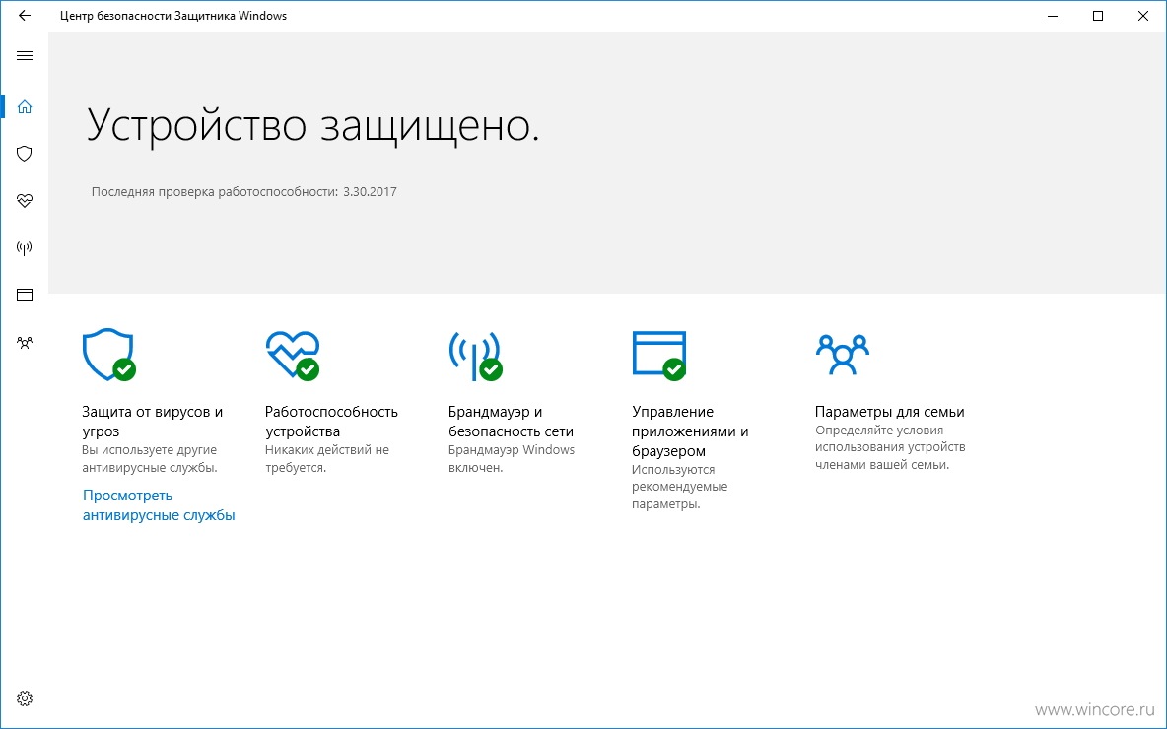This screenshot has width=1167, height=729.
Task: Open the settings gear in the sidebar
Action: click(x=25, y=698)
